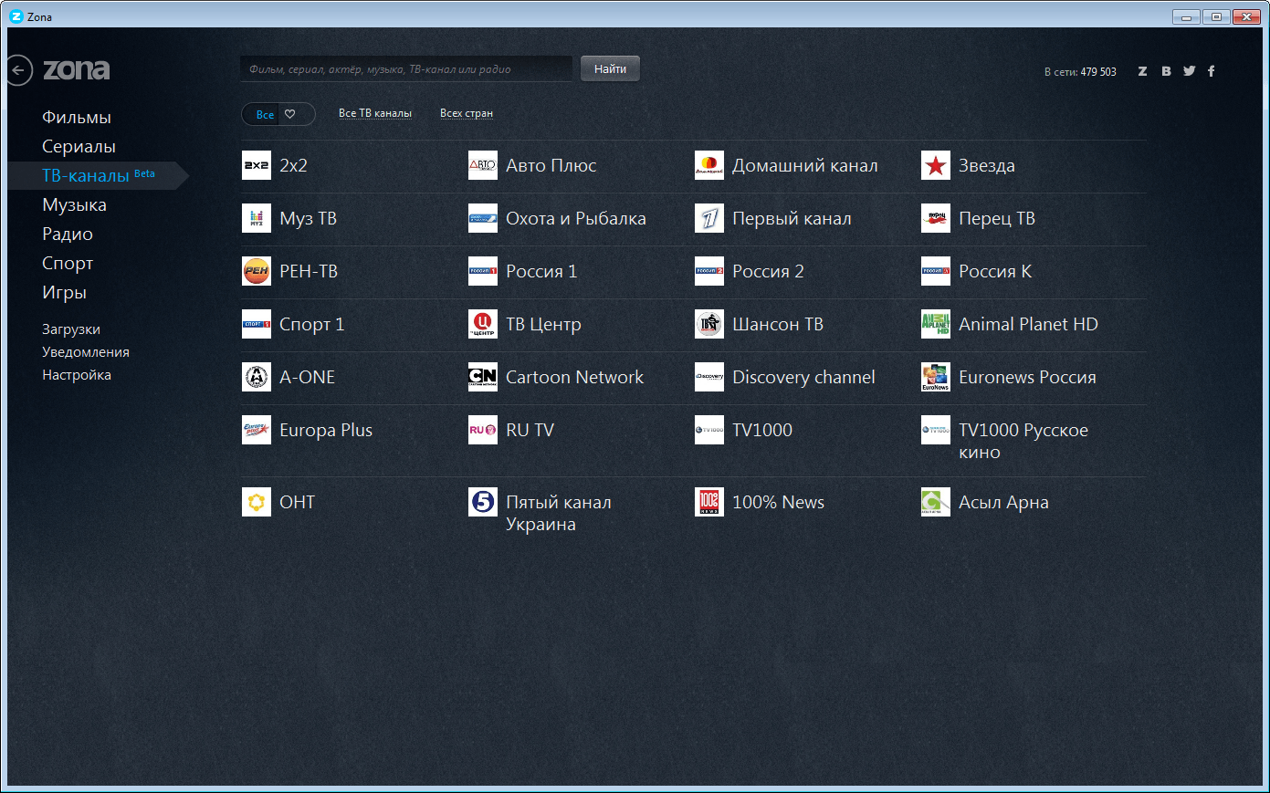The image size is (1270, 793).
Task: Open the A-ONE channel logo
Action: (x=257, y=377)
